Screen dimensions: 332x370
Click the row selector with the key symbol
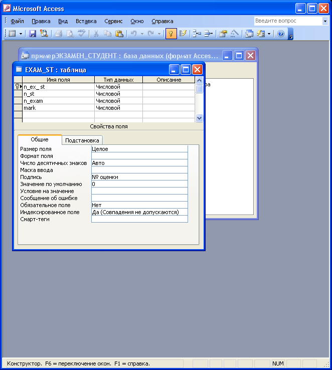pyautogui.click(x=18, y=87)
